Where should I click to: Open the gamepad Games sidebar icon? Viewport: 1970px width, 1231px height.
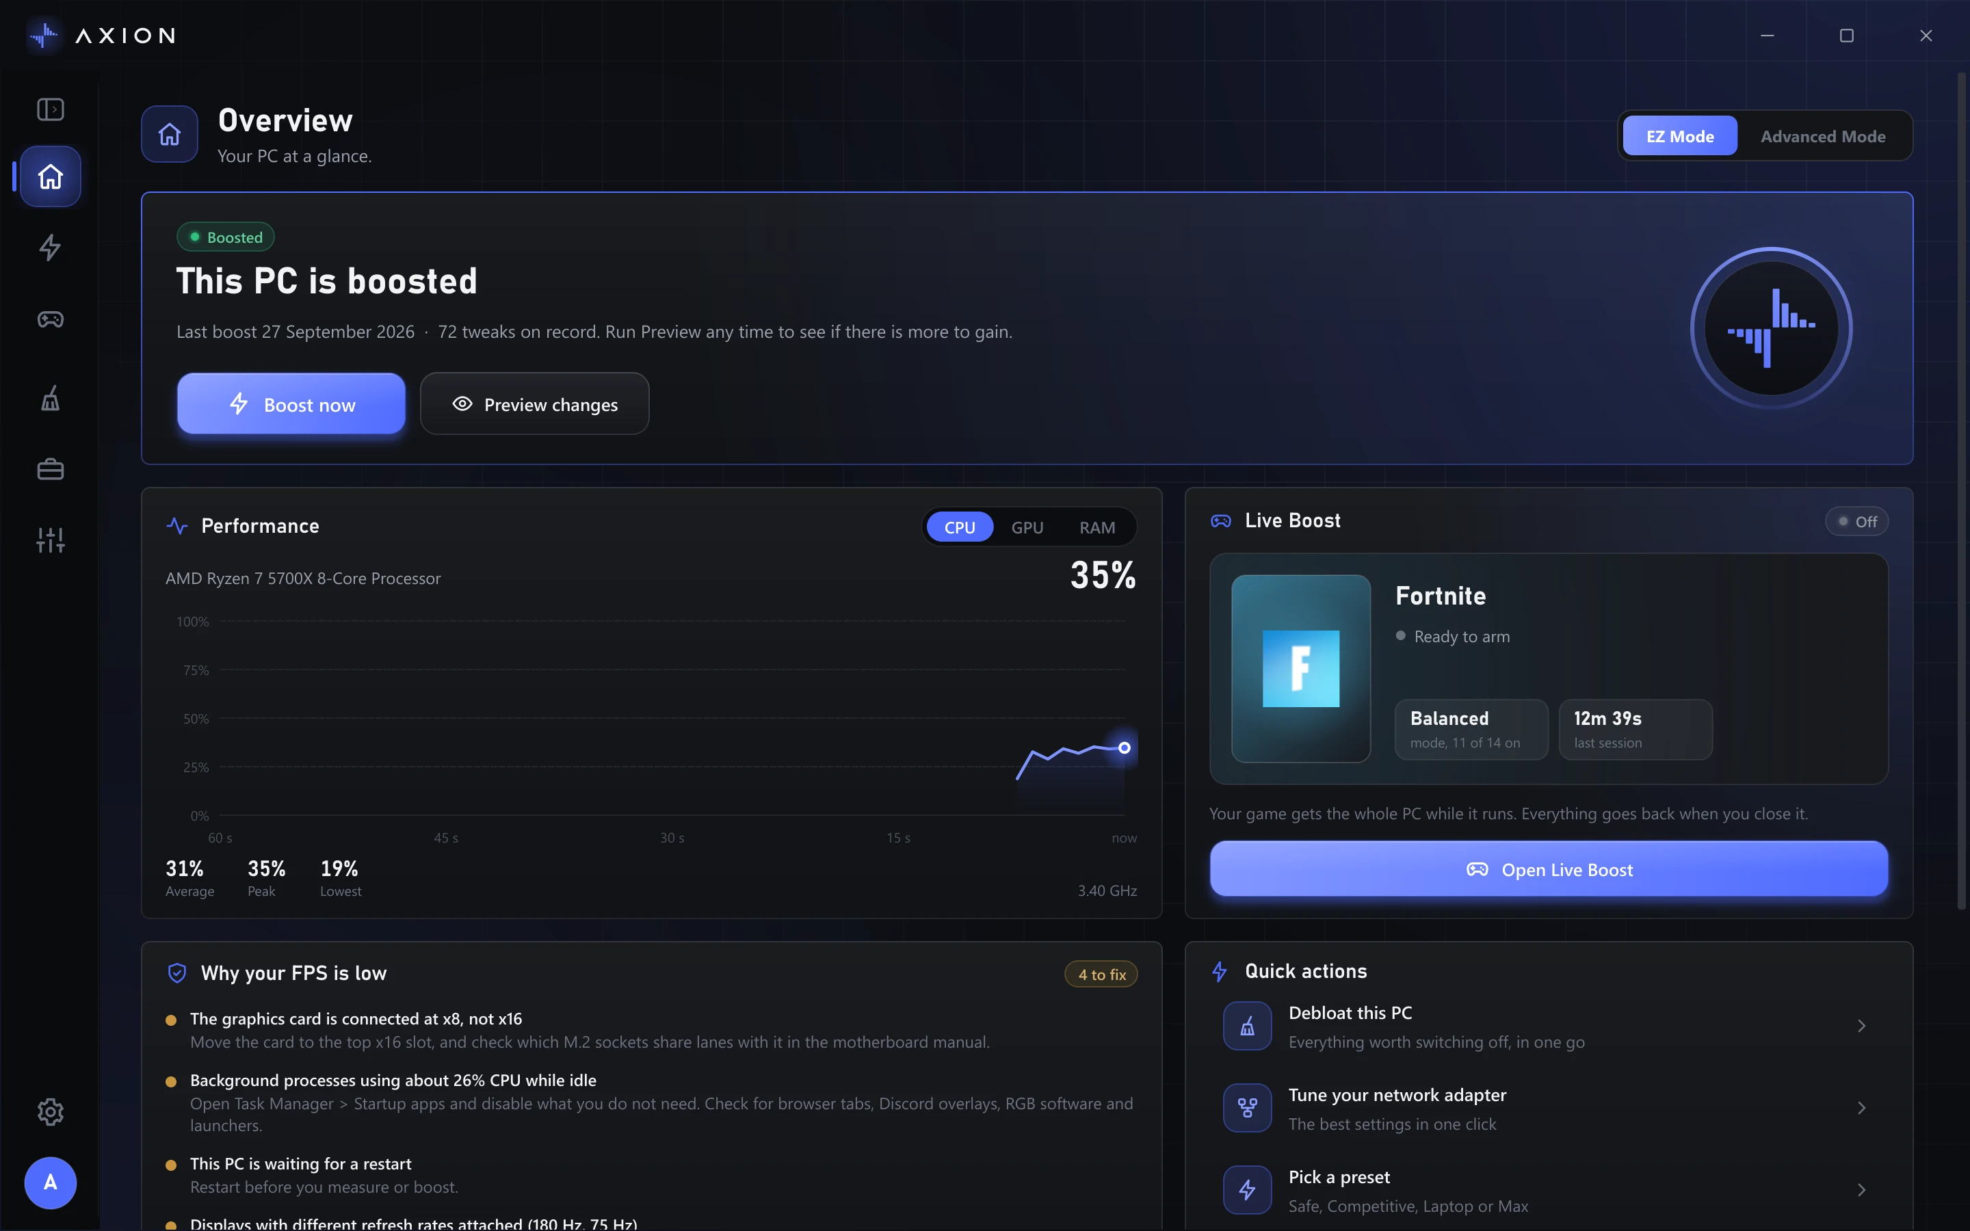pyautogui.click(x=51, y=319)
